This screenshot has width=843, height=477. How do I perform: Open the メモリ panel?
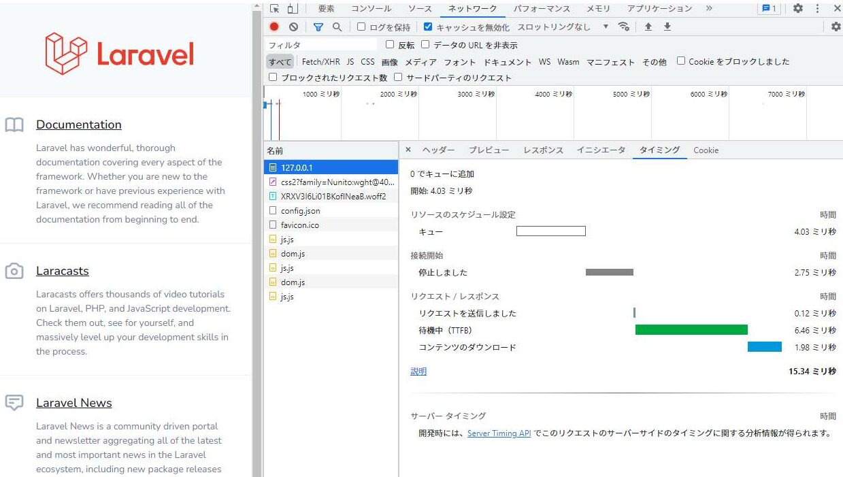coord(598,9)
